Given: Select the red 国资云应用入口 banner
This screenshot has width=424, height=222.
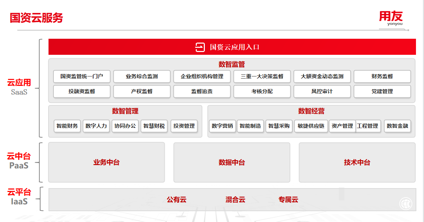Looking at the screenshot, I should point(232,47).
